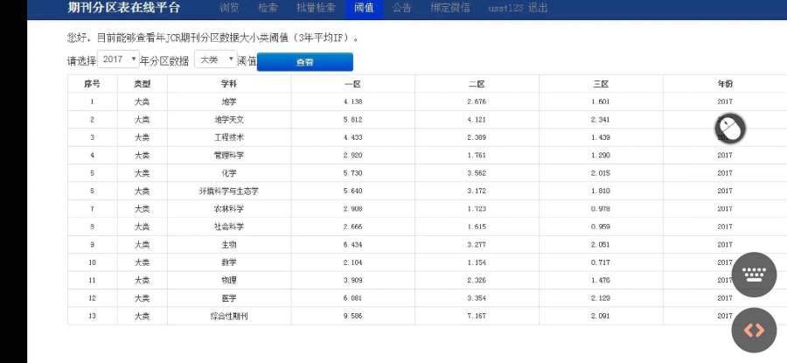Screen dimensions: 787x363
Task: Select the 工程技术 subject cell
Action: point(229,137)
